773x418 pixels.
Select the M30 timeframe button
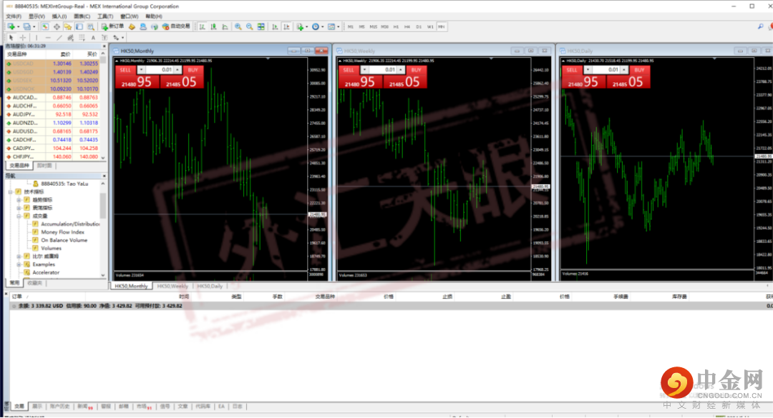tap(384, 26)
